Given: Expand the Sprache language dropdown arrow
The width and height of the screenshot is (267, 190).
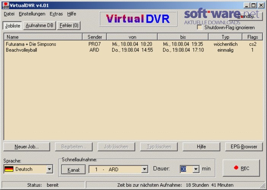Looking at the screenshot, I should pos(49,169).
